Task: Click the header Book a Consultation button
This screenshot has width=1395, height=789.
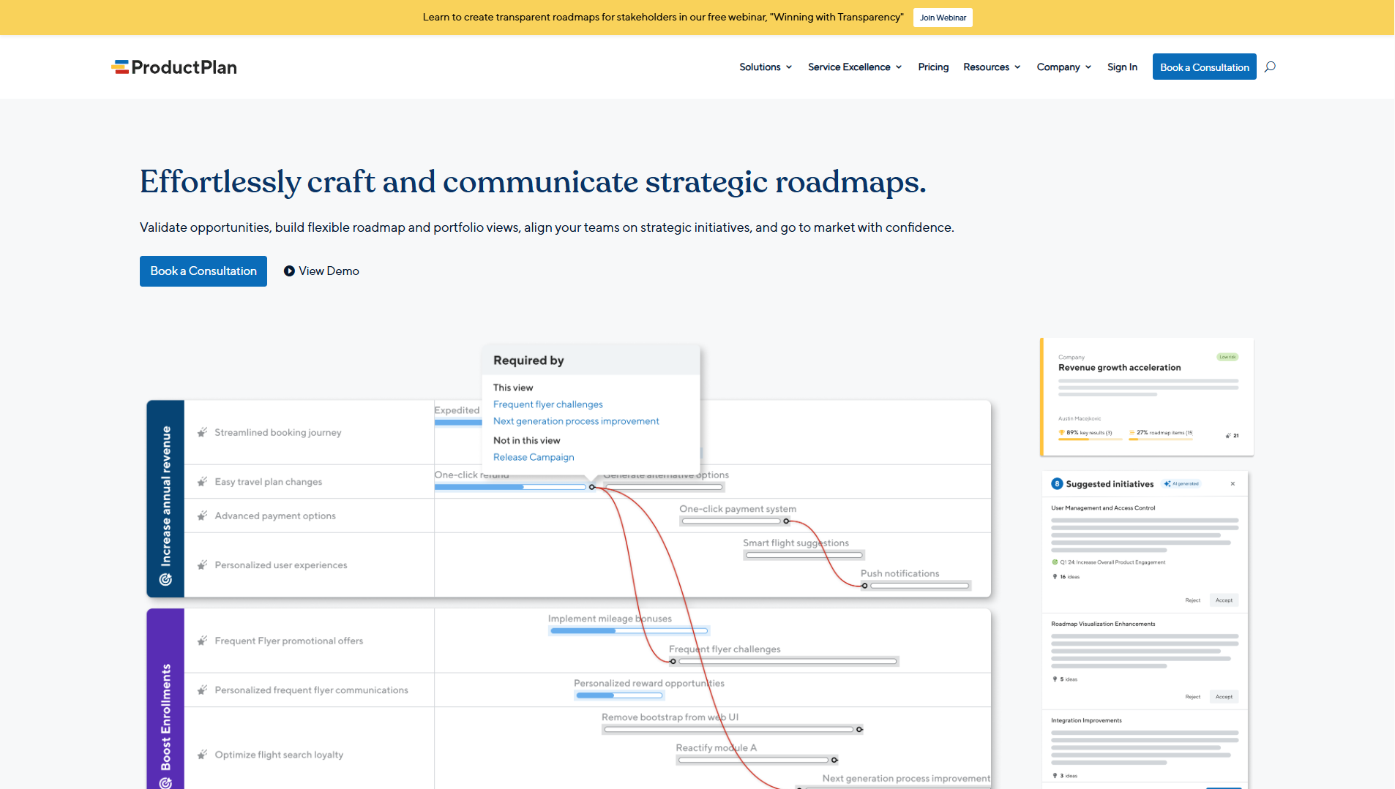Action: click(1204, 67)
